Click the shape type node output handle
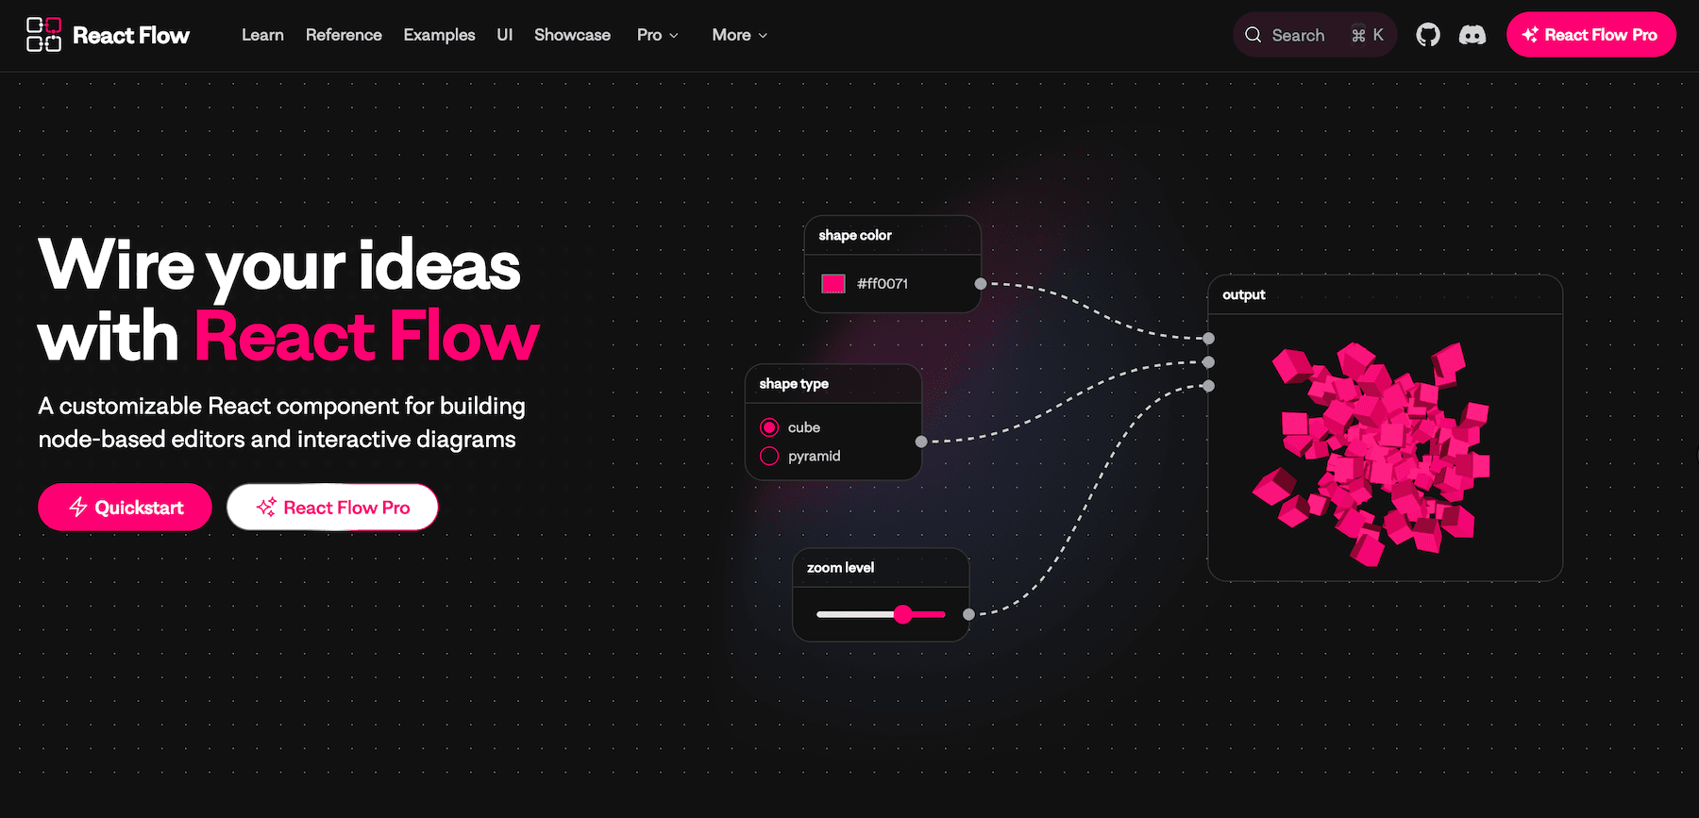The width and height of the screenshot is (1699, 818). pos(921,442)
